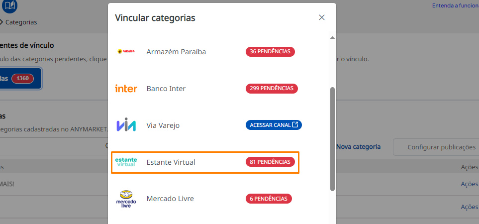Open 81 Pendências for Estante Virtual
This screenshot has width=479, height=224.
[x=270, y=162]
